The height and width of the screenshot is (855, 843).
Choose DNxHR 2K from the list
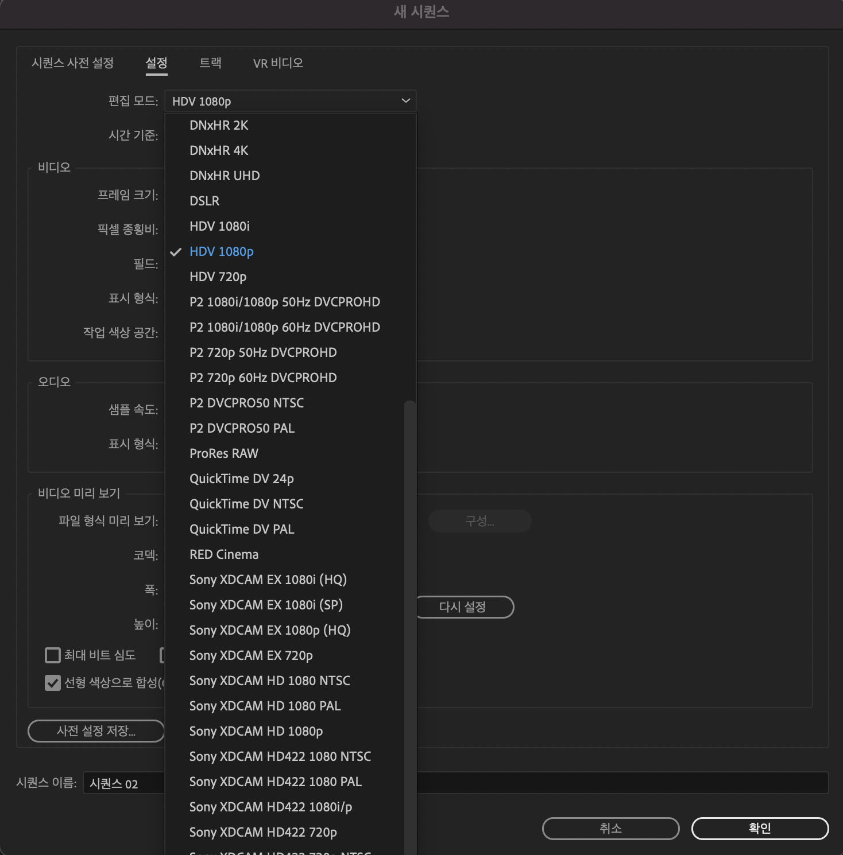[290, 125]
